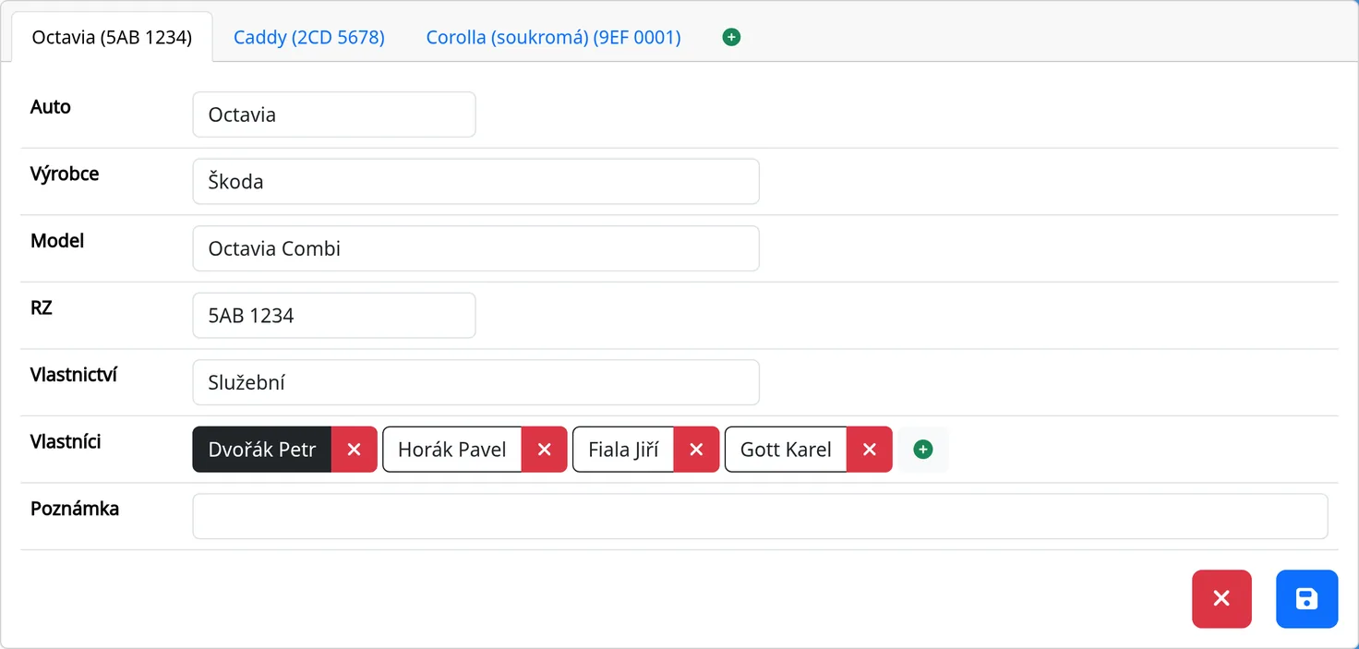This screenshot has width=1359, height=649.
Task: Select owner Fiala Jiří
Action: 623,450
